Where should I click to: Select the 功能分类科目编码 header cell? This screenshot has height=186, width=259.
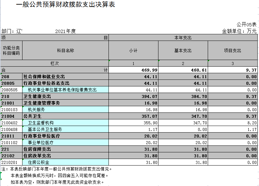(x=11, y=50)
